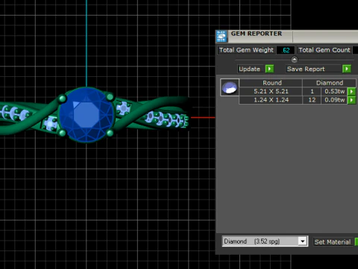Click the Update button label
358x269 pixels.
pyautogui.click(x=250, y=69)
